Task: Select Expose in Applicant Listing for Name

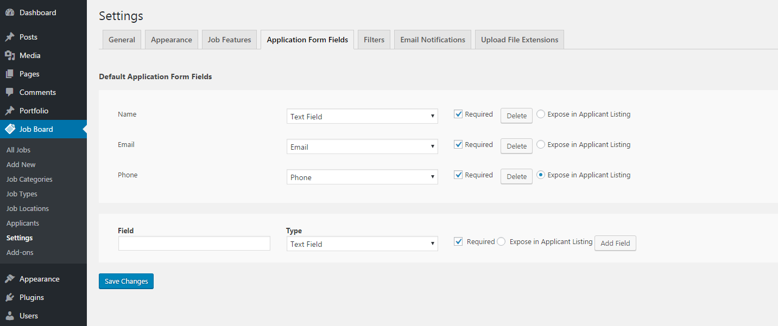Action: pos(541,114)
